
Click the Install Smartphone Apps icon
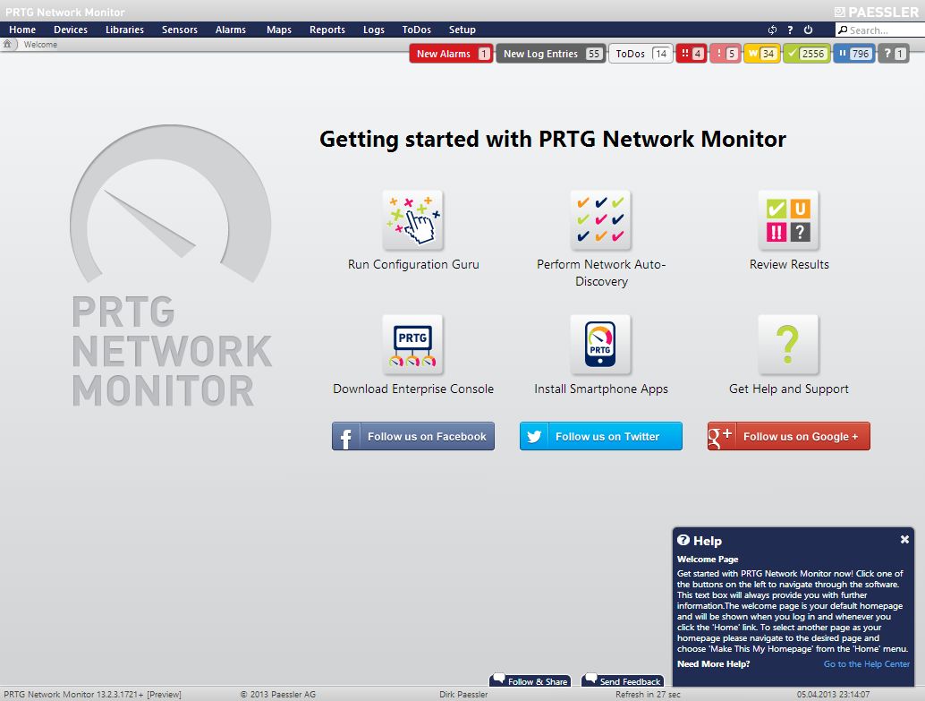(600, 345)
